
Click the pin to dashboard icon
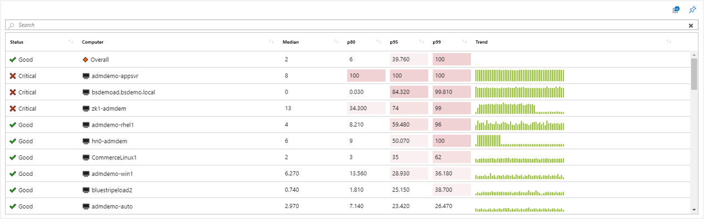(692, 9)
